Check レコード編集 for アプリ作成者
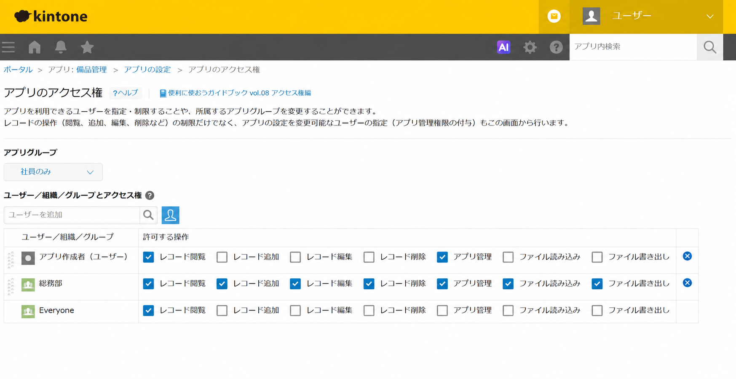This screenshot has height=379, width=736. [295, 257]
